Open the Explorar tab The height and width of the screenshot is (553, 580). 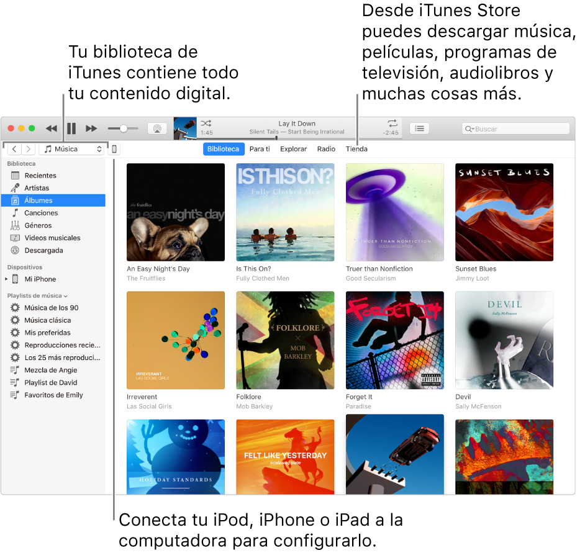point(293,149)
